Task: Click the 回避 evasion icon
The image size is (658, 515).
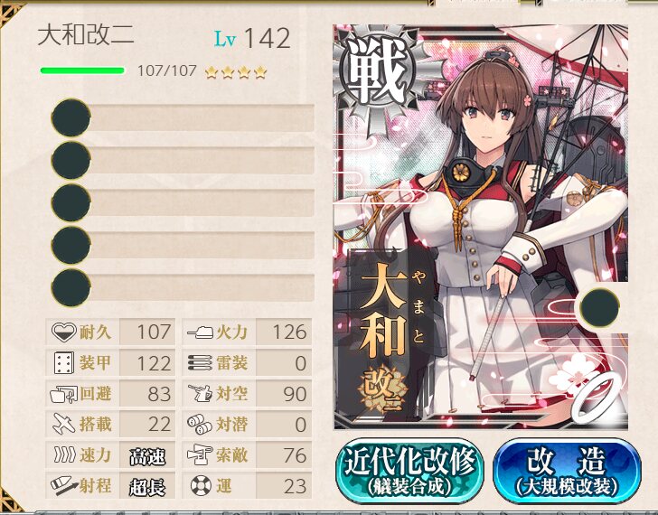Action: click(63, 394)
